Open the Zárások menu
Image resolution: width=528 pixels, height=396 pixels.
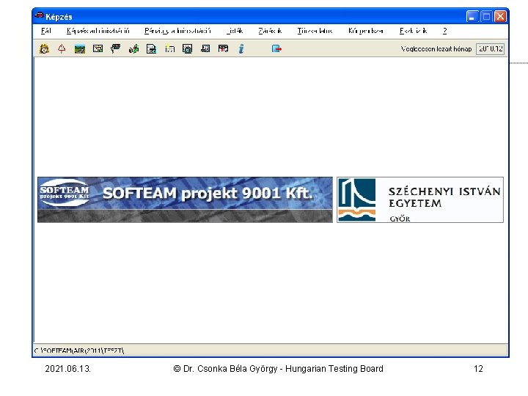pos(270,31)
